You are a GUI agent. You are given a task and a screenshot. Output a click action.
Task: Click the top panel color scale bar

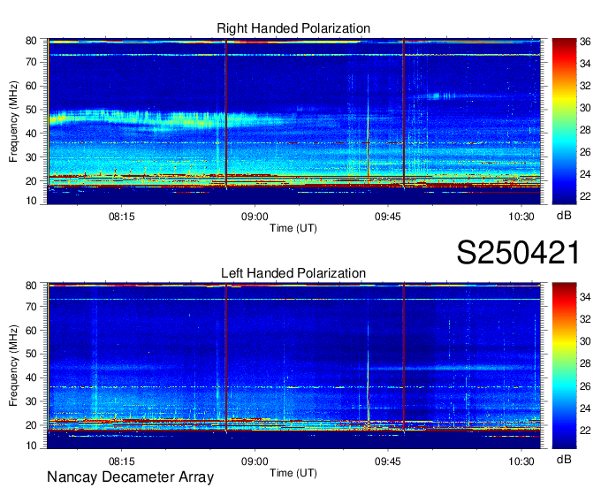coord(564,121)
